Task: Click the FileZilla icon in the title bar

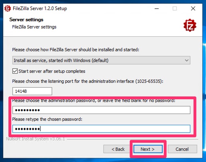Action: (x=8, y=8)
